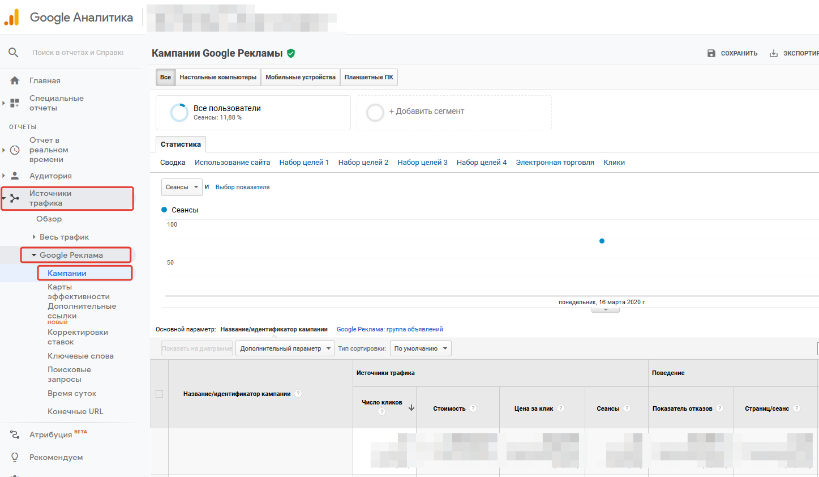Open Поисковые запросы report

click(x=69, y=374)
